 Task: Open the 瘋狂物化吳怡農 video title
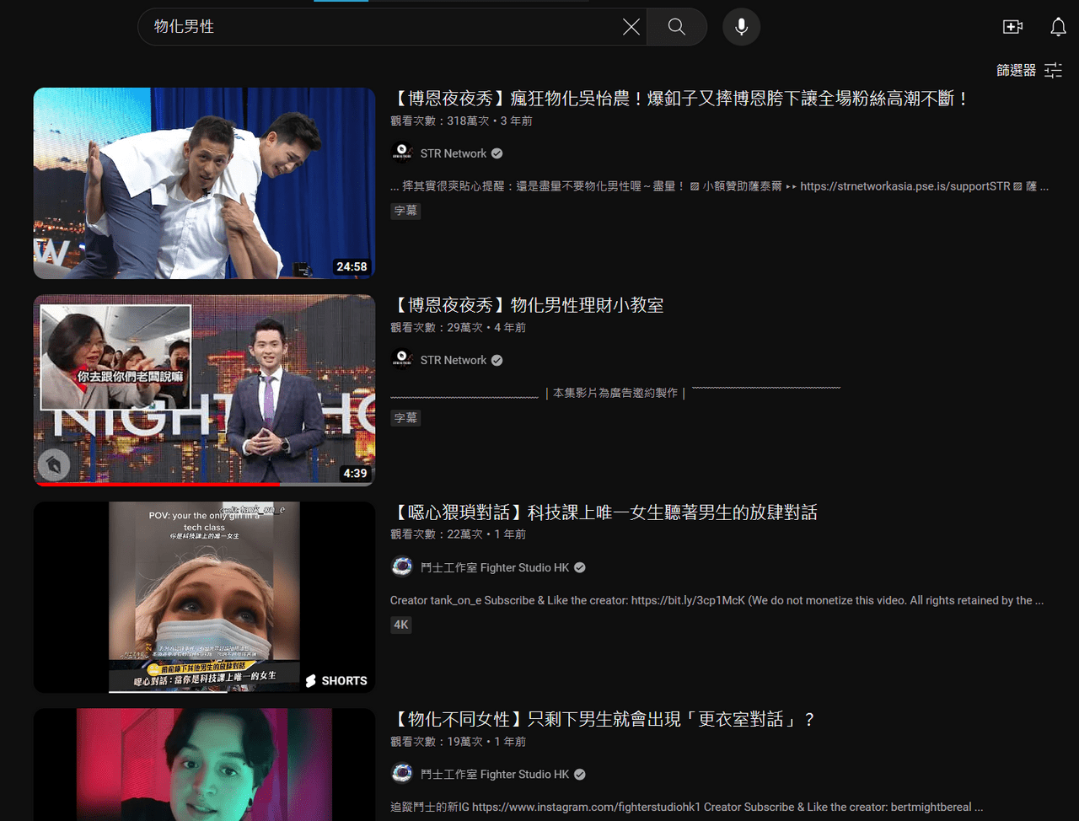pyautogui.click(x=681, y=99)
